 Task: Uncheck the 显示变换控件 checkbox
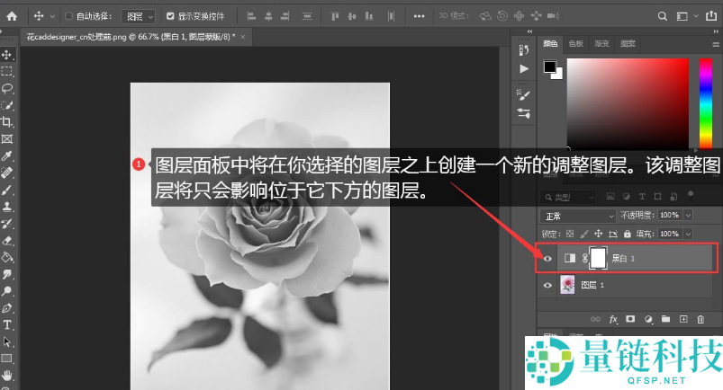point(170,16)
